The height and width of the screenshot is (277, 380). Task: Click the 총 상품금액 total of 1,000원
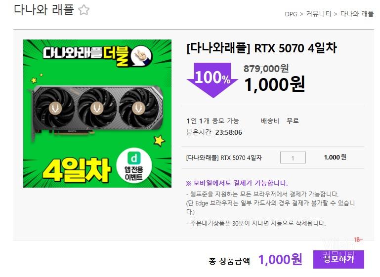(280, 260)
